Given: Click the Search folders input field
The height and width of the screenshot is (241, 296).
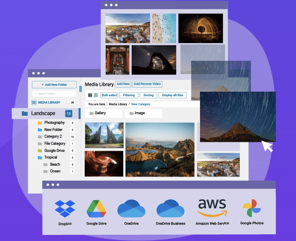Looking at the screenshot, I should click(54, 94).
